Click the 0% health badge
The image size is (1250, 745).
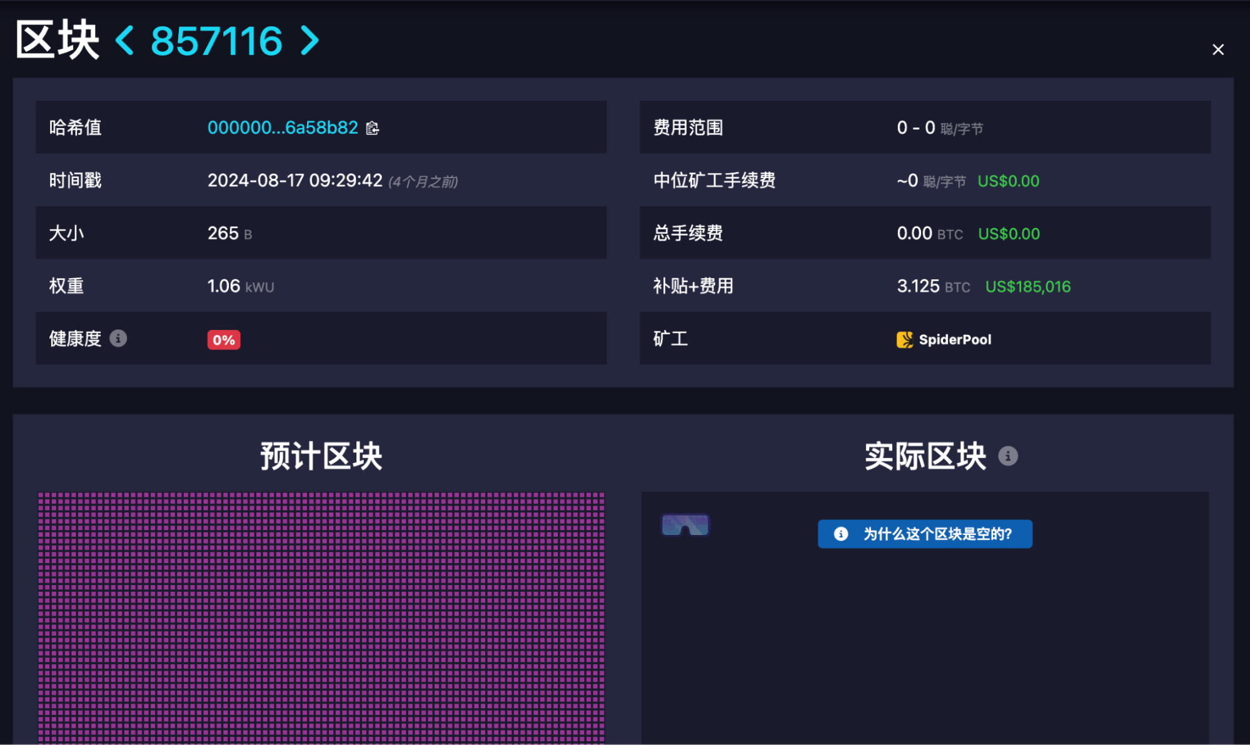pyautogui.click(x=223, y=339)
